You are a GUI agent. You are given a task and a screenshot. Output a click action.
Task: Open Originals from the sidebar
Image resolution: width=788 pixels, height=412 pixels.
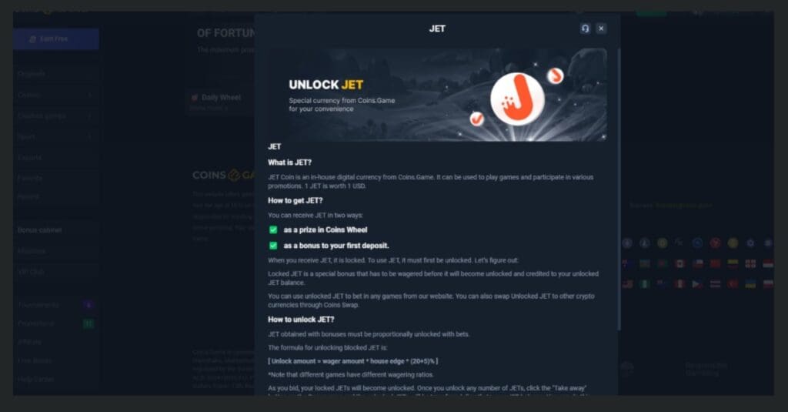coord(56,74)
